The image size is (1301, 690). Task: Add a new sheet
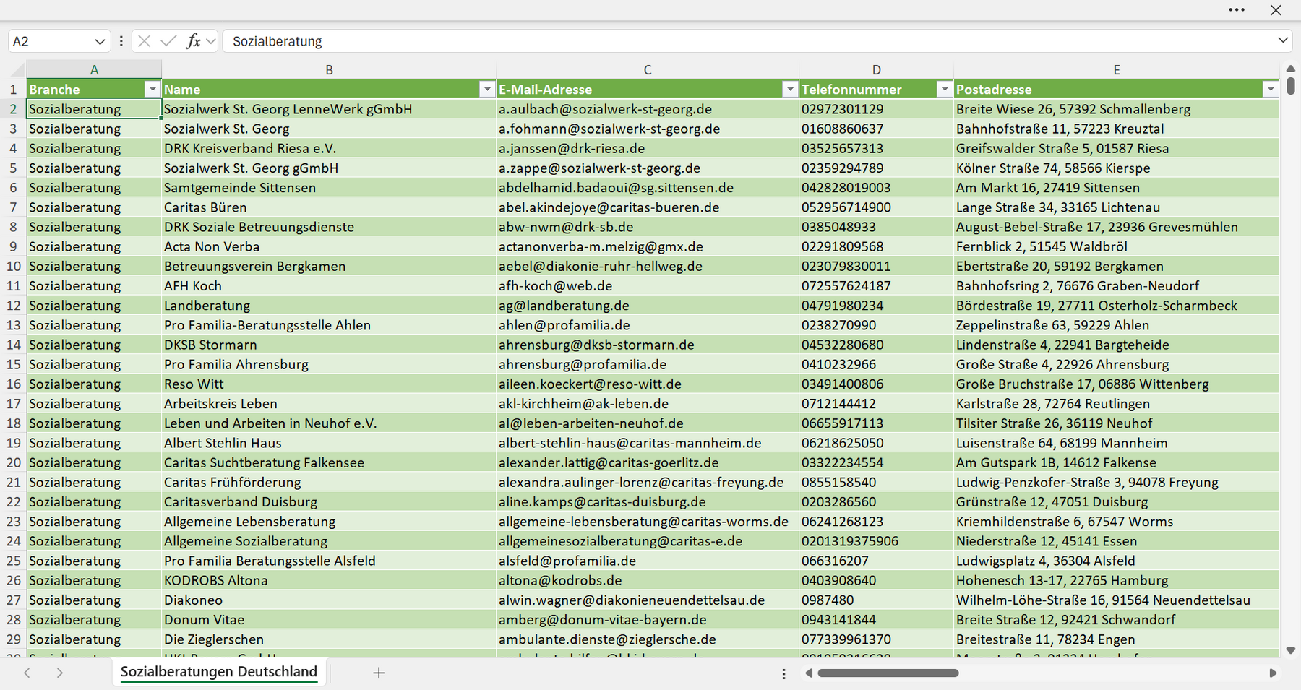379,673
